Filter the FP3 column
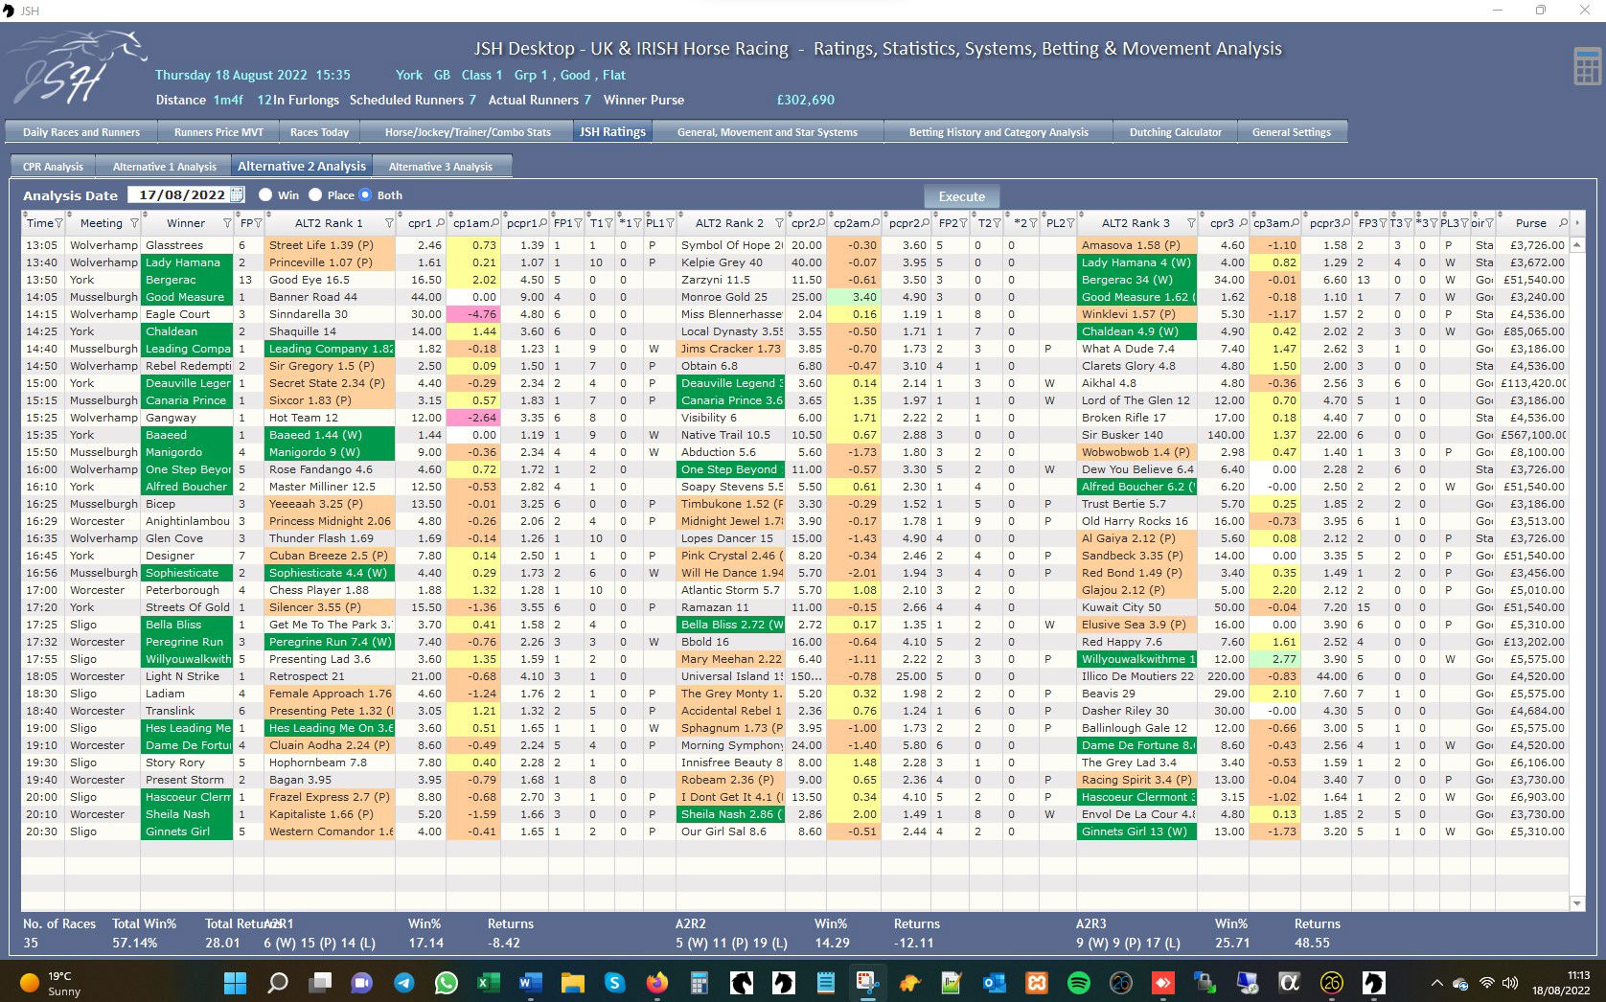Image resolution: width=1606 pixels, height=1002 pixels. tap(1383, 223)
